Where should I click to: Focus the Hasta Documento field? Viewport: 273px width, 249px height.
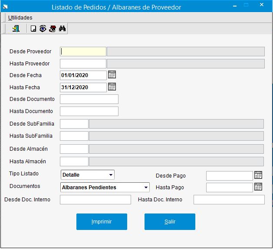[x=89, y=111]
